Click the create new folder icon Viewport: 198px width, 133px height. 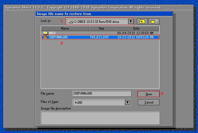pyautogui.click(x=154, y=21)
